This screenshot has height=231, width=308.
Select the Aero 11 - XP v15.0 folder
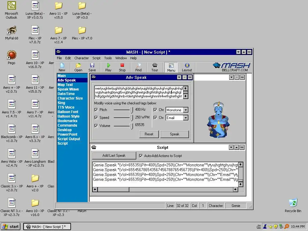point(58,10)
